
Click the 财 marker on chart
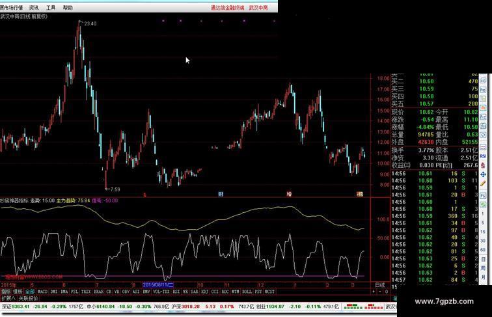[x=221, y=194]
